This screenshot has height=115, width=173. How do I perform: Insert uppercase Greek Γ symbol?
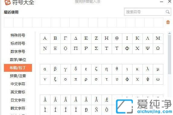66,38
